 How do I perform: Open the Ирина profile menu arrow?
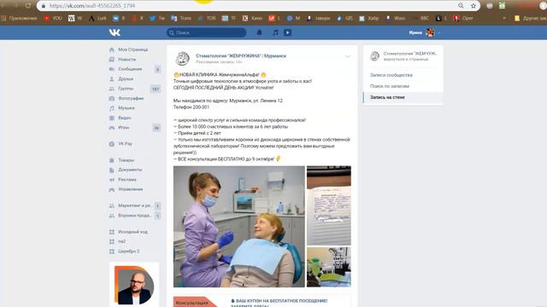click(x=438, y=32)
